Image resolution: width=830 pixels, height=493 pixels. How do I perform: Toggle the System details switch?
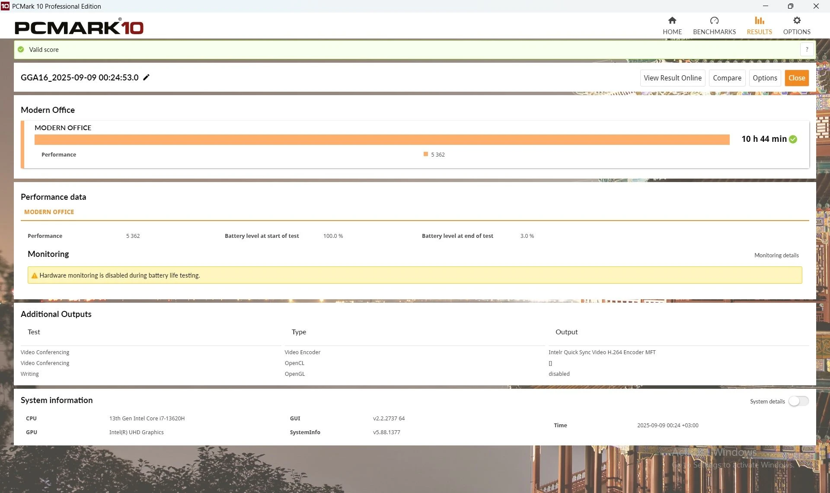pos(798,401)
